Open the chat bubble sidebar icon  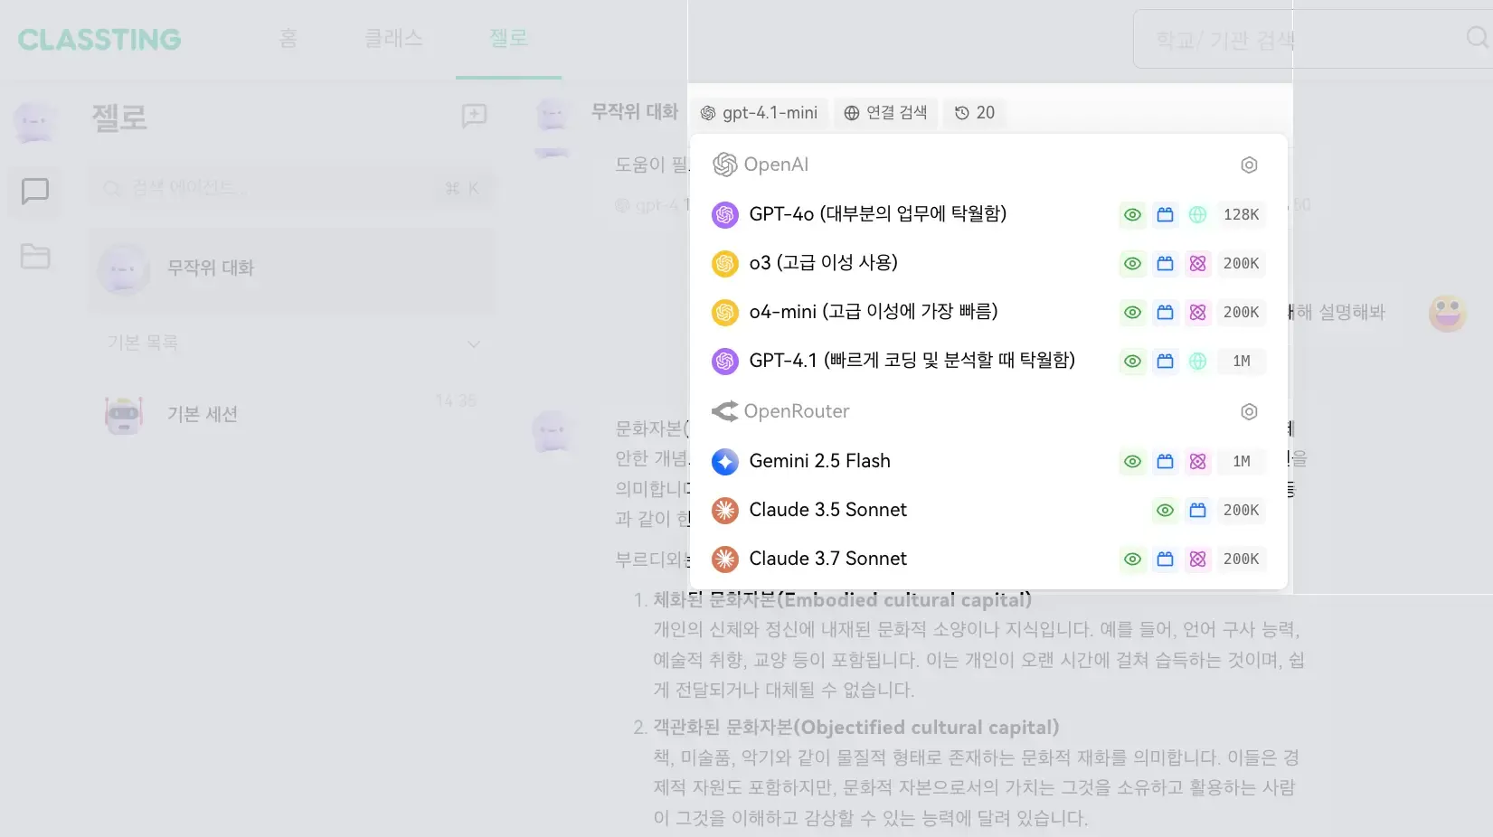(x=35, y=192)
